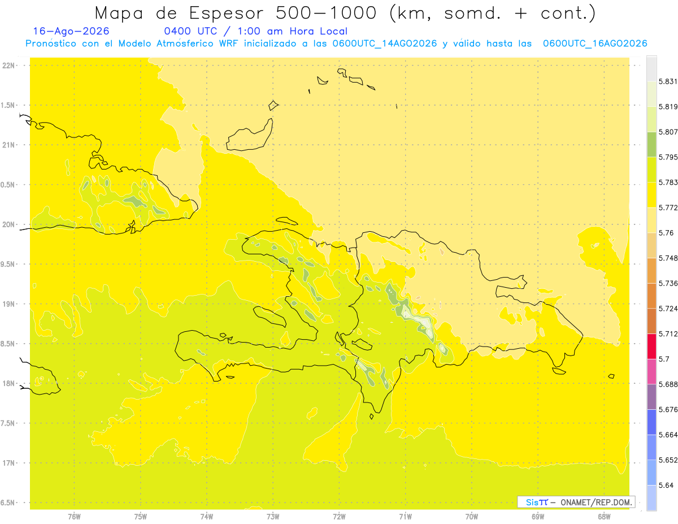Image resolution: width=678 pixels, height=524 pixels.
Task: Click the 22N latitude axis label
Action: pos(10,66)
